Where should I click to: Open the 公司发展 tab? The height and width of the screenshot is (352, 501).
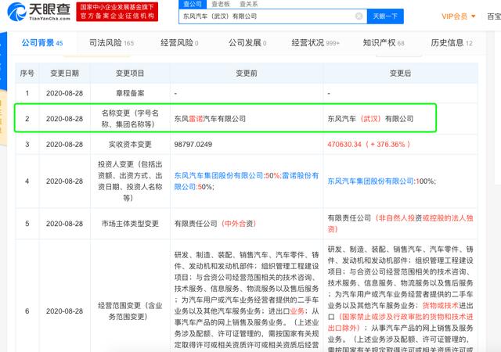click(247, 43)
